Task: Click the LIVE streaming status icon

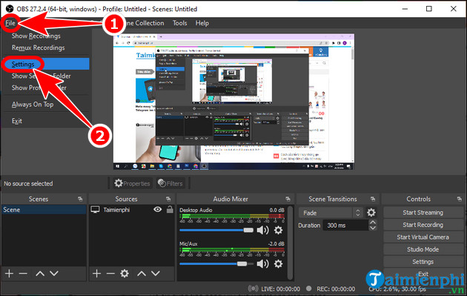Action: pyautogui.click(x=254, y=289)
